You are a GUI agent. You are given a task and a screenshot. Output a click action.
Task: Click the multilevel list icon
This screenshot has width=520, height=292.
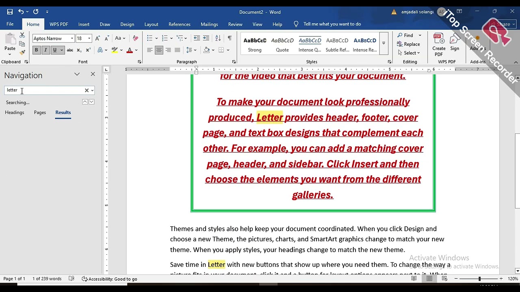point(180,38)
